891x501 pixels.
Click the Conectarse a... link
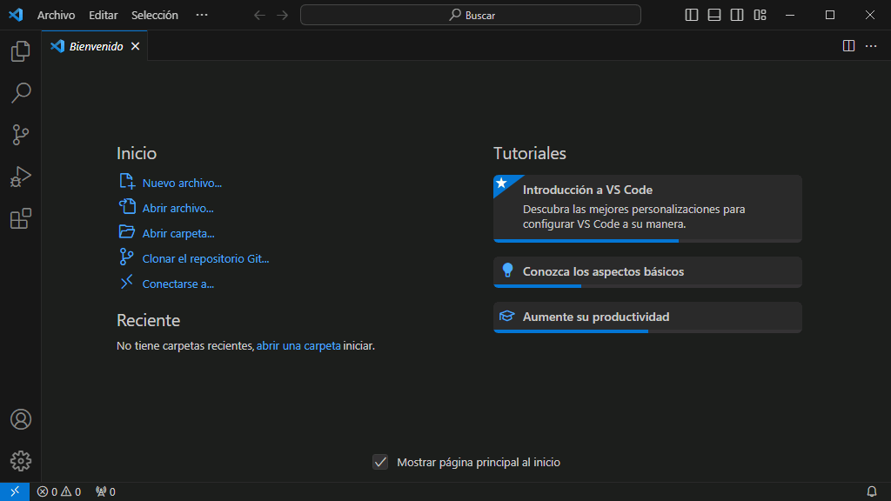click(178, 284)
